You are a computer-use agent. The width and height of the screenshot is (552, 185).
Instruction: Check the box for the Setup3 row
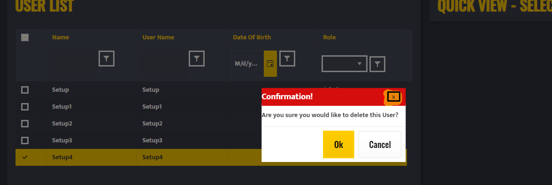point(24,141)
